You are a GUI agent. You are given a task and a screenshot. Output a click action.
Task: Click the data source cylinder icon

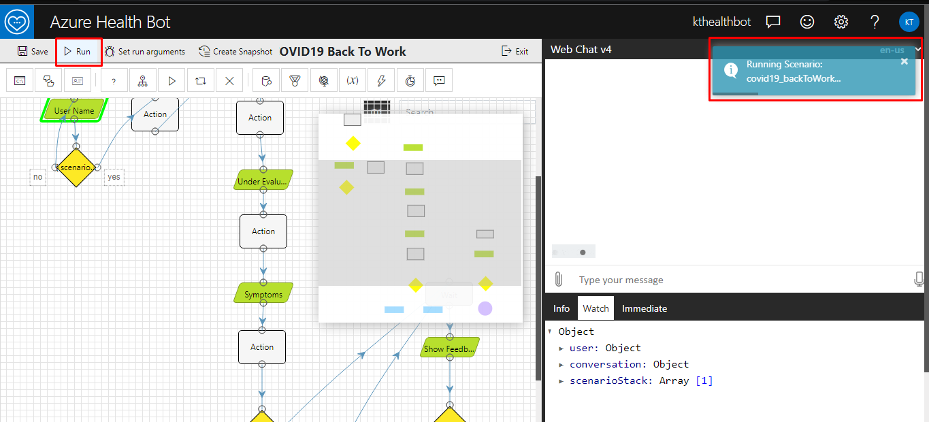(267, 81)
